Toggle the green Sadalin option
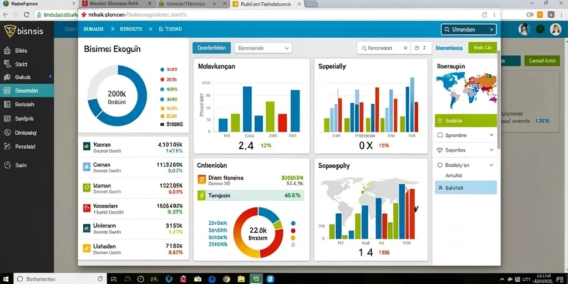The height and width of the screenshot is (284, 568). tap(465, 120)
